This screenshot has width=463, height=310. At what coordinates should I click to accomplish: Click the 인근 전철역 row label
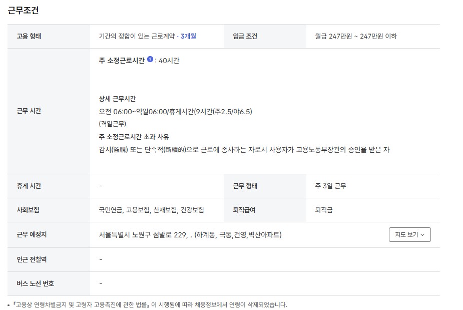tap(32, 259)
